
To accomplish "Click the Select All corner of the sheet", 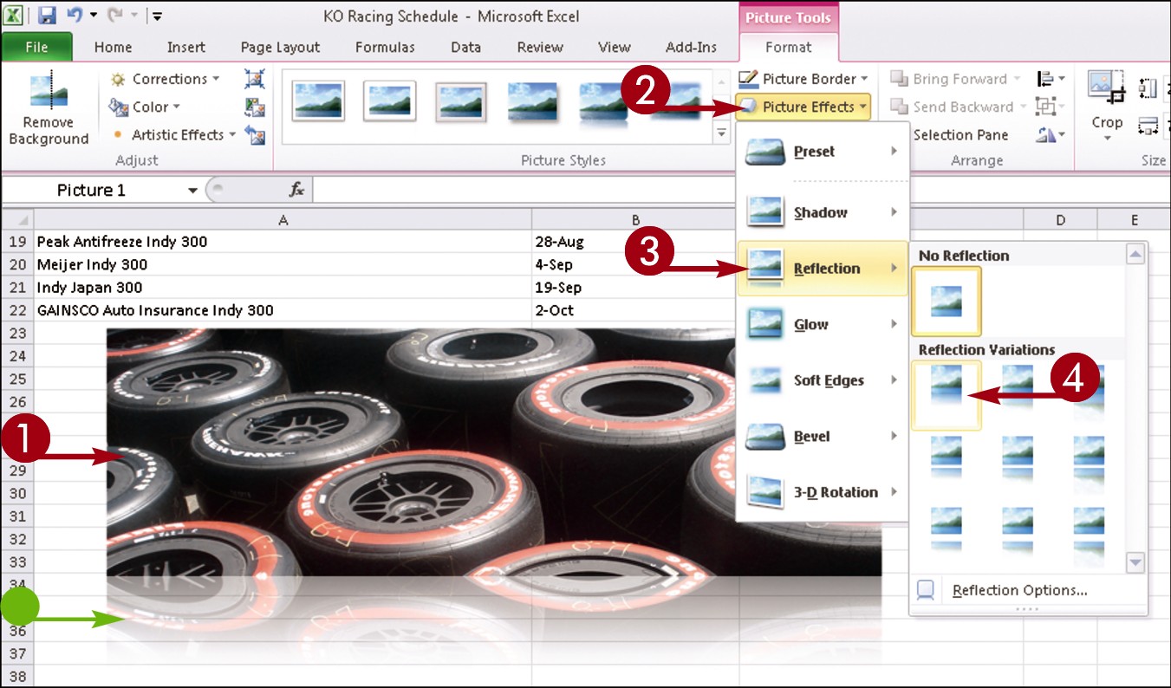I will pyautogui.click(x=17, y=220).
